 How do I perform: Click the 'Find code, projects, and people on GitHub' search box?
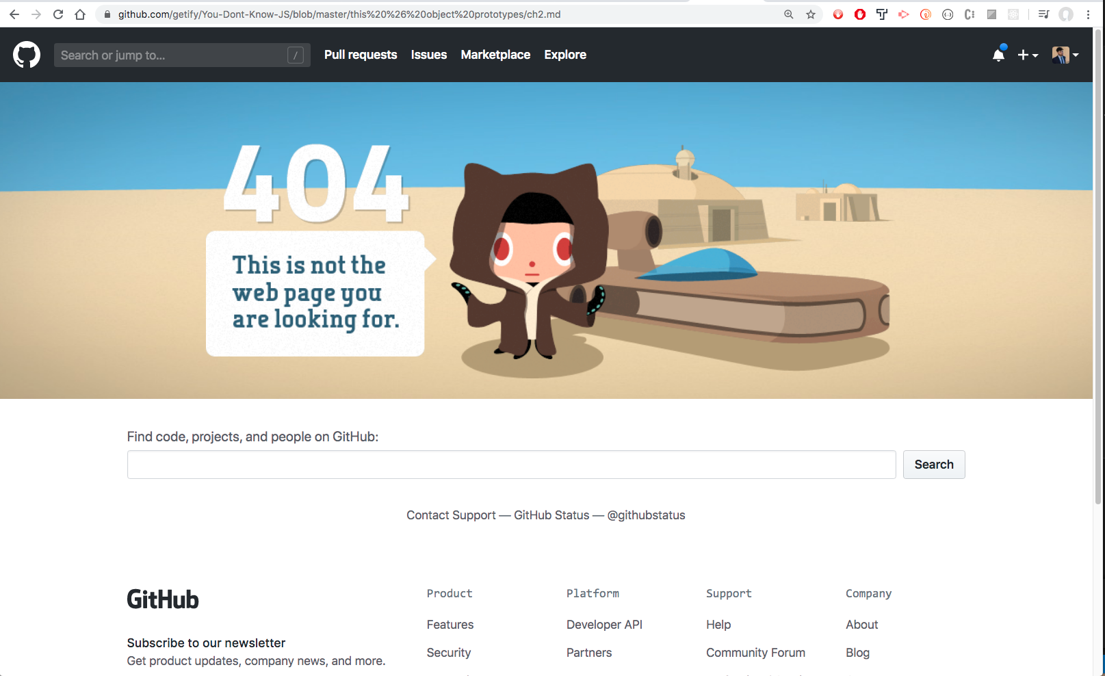[x=511, y=465]
